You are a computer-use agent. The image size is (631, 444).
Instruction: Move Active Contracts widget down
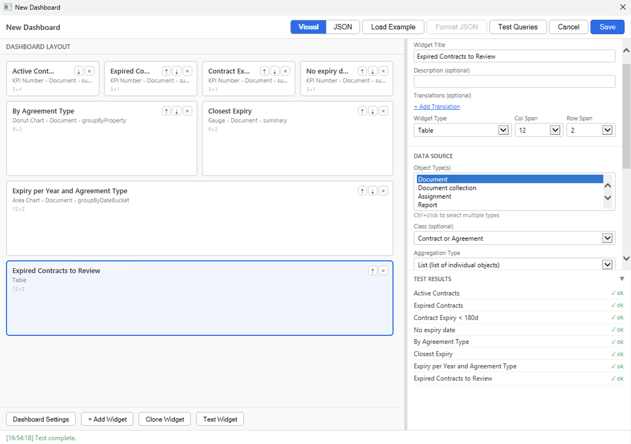pyautogui.click(x=79, y=71)
